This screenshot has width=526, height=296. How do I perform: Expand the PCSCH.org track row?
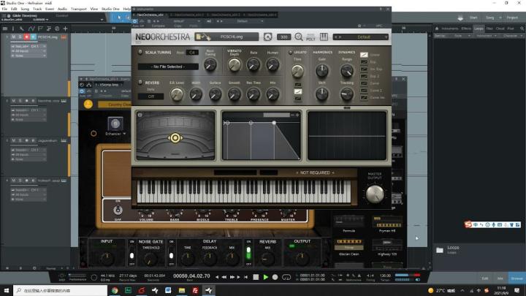click(7, 37)
